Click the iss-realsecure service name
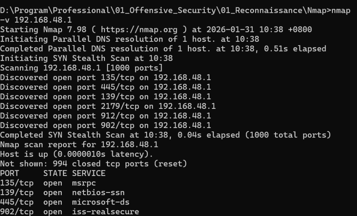The image size is (357, 216). pos(106,211)
